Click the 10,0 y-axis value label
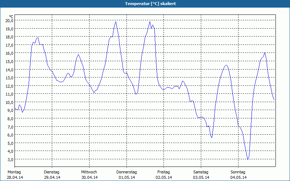Screen dimensions: 290x181 (9, 102)
